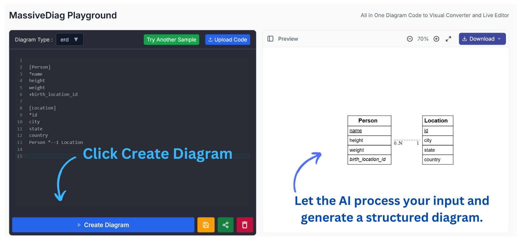517x242 pixels.
Task: Click Upload Code button
Action: click(x=227, y=39)
